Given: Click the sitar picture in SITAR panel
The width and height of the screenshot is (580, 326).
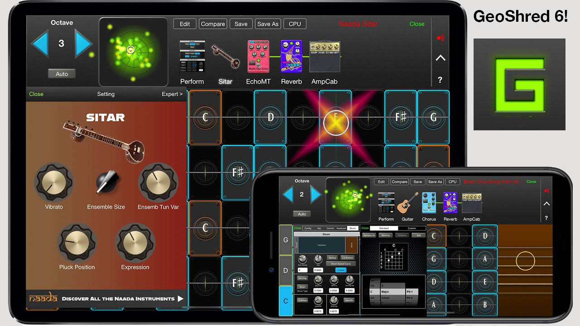Looking at the screenshot, I should [104, 141].
